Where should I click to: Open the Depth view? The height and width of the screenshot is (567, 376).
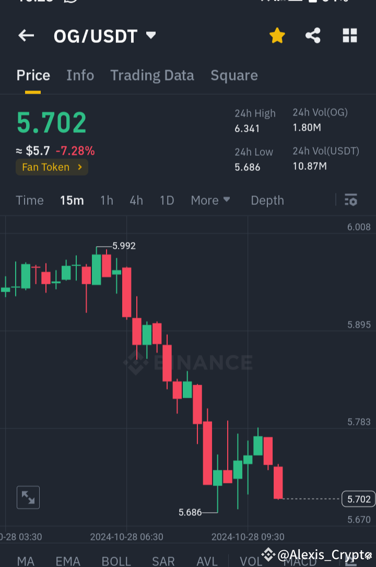point(267,200)
